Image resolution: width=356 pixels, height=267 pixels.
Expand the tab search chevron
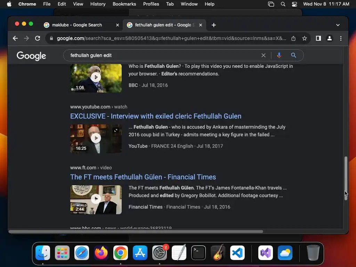click(338, 25)
